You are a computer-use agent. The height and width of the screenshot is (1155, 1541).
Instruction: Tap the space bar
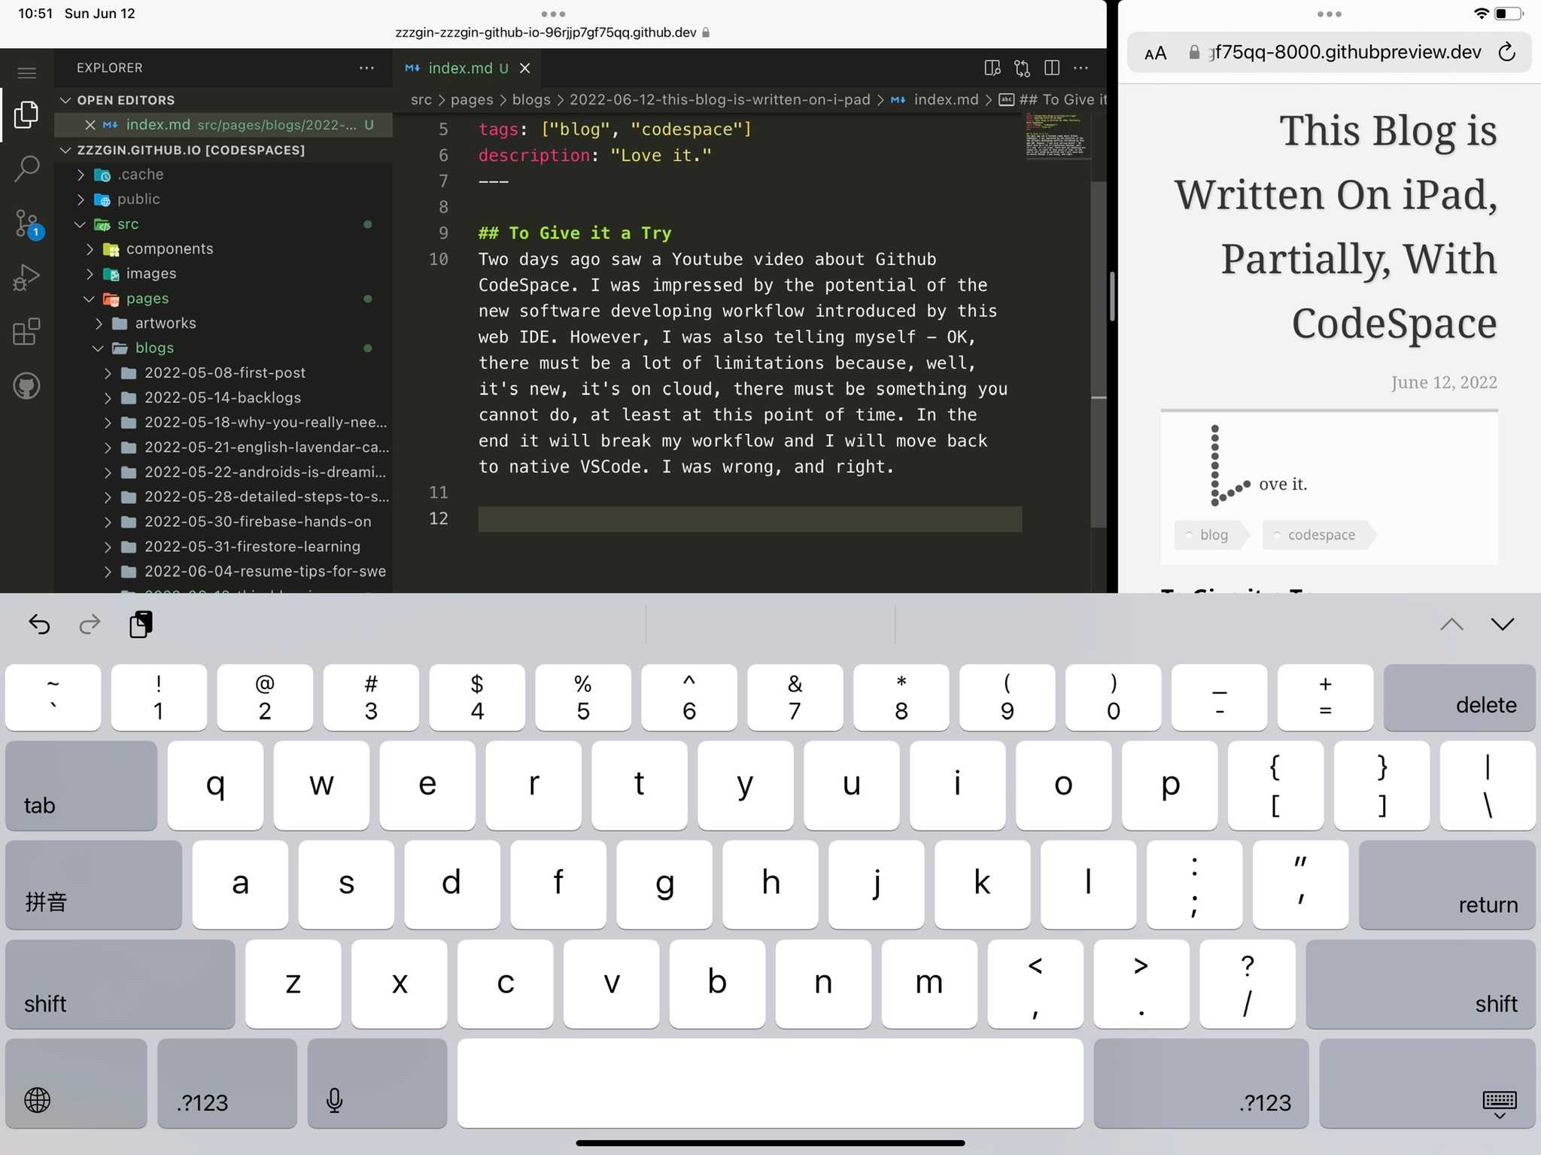pos(770,1083)
